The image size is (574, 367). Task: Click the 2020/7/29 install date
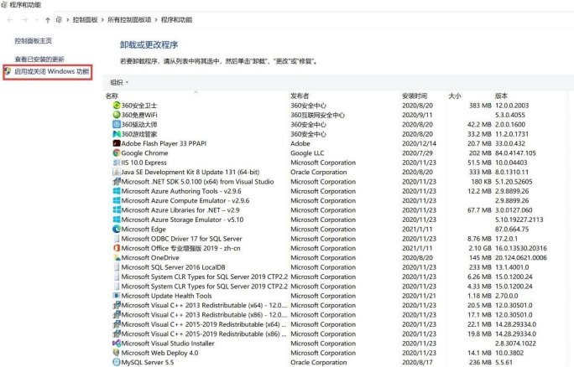tap(417, 152)
